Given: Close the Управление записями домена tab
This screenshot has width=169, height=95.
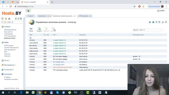Looking at the screenshot, I should click(74, 16).
